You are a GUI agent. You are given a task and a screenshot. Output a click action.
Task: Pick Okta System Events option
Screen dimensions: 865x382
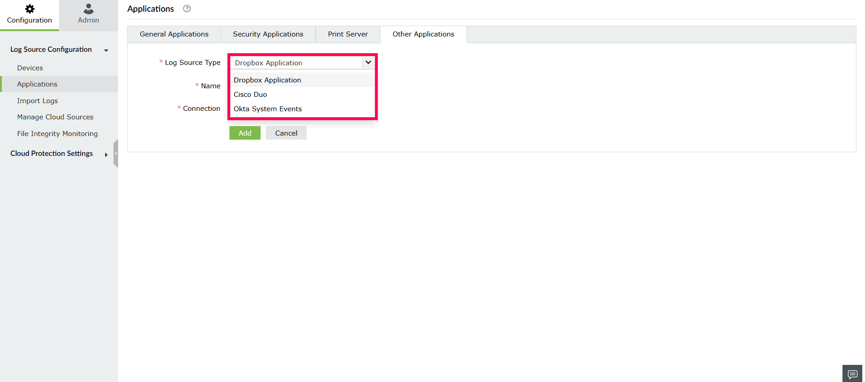click(302, 109)
